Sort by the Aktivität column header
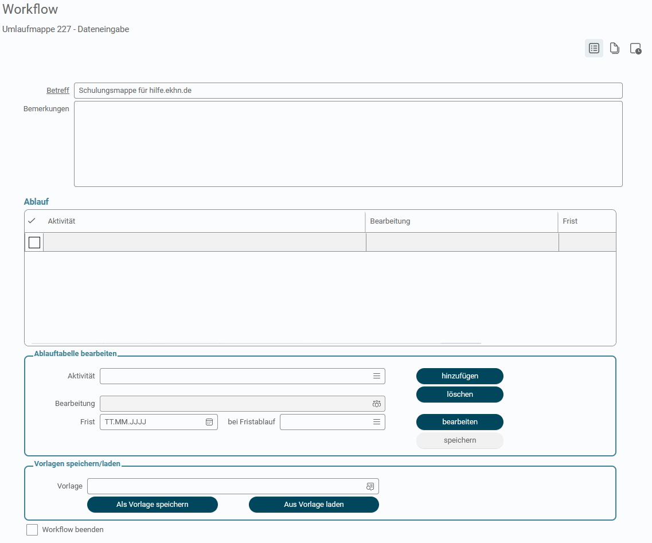The width and height of the screenshot is (652, 543). (61, 221)
